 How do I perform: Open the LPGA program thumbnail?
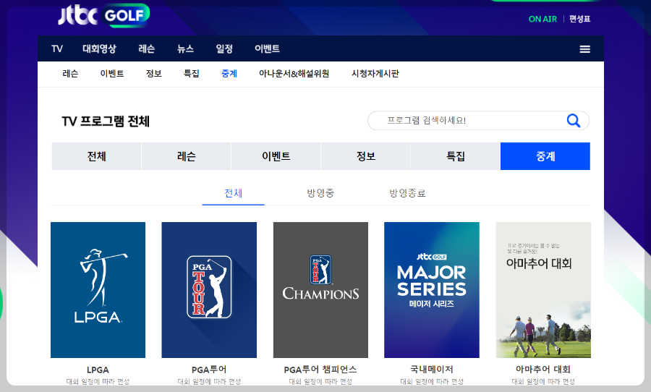pos(98,290)
